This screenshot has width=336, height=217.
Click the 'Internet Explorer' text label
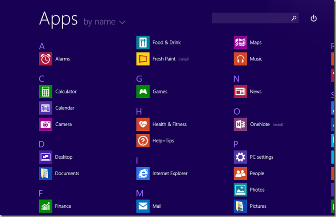(170, 173)
